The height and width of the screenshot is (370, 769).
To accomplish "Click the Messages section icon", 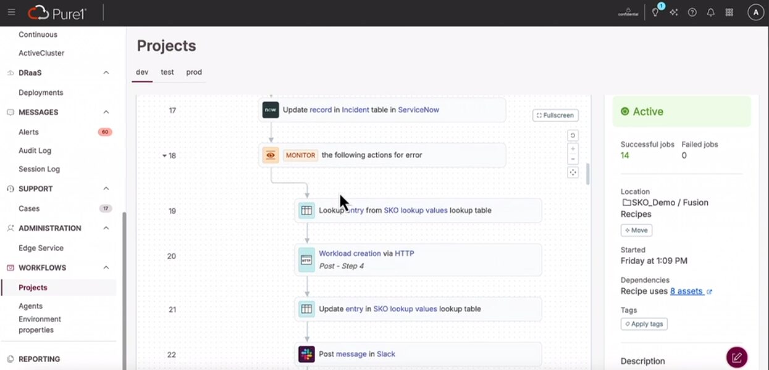I will tap(11, 112).
